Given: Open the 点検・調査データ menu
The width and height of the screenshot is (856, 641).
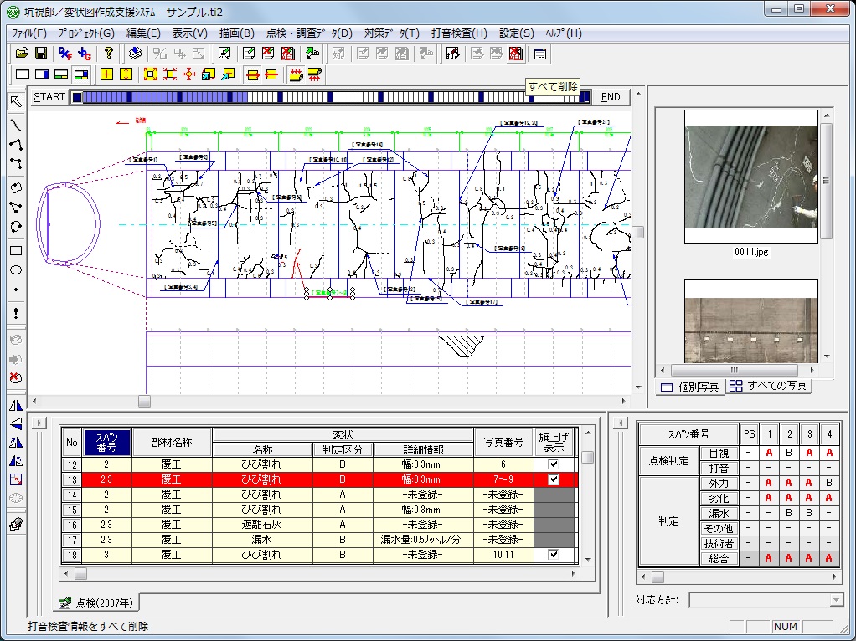Looking at the screenshot, I should (x=309, y=33).
